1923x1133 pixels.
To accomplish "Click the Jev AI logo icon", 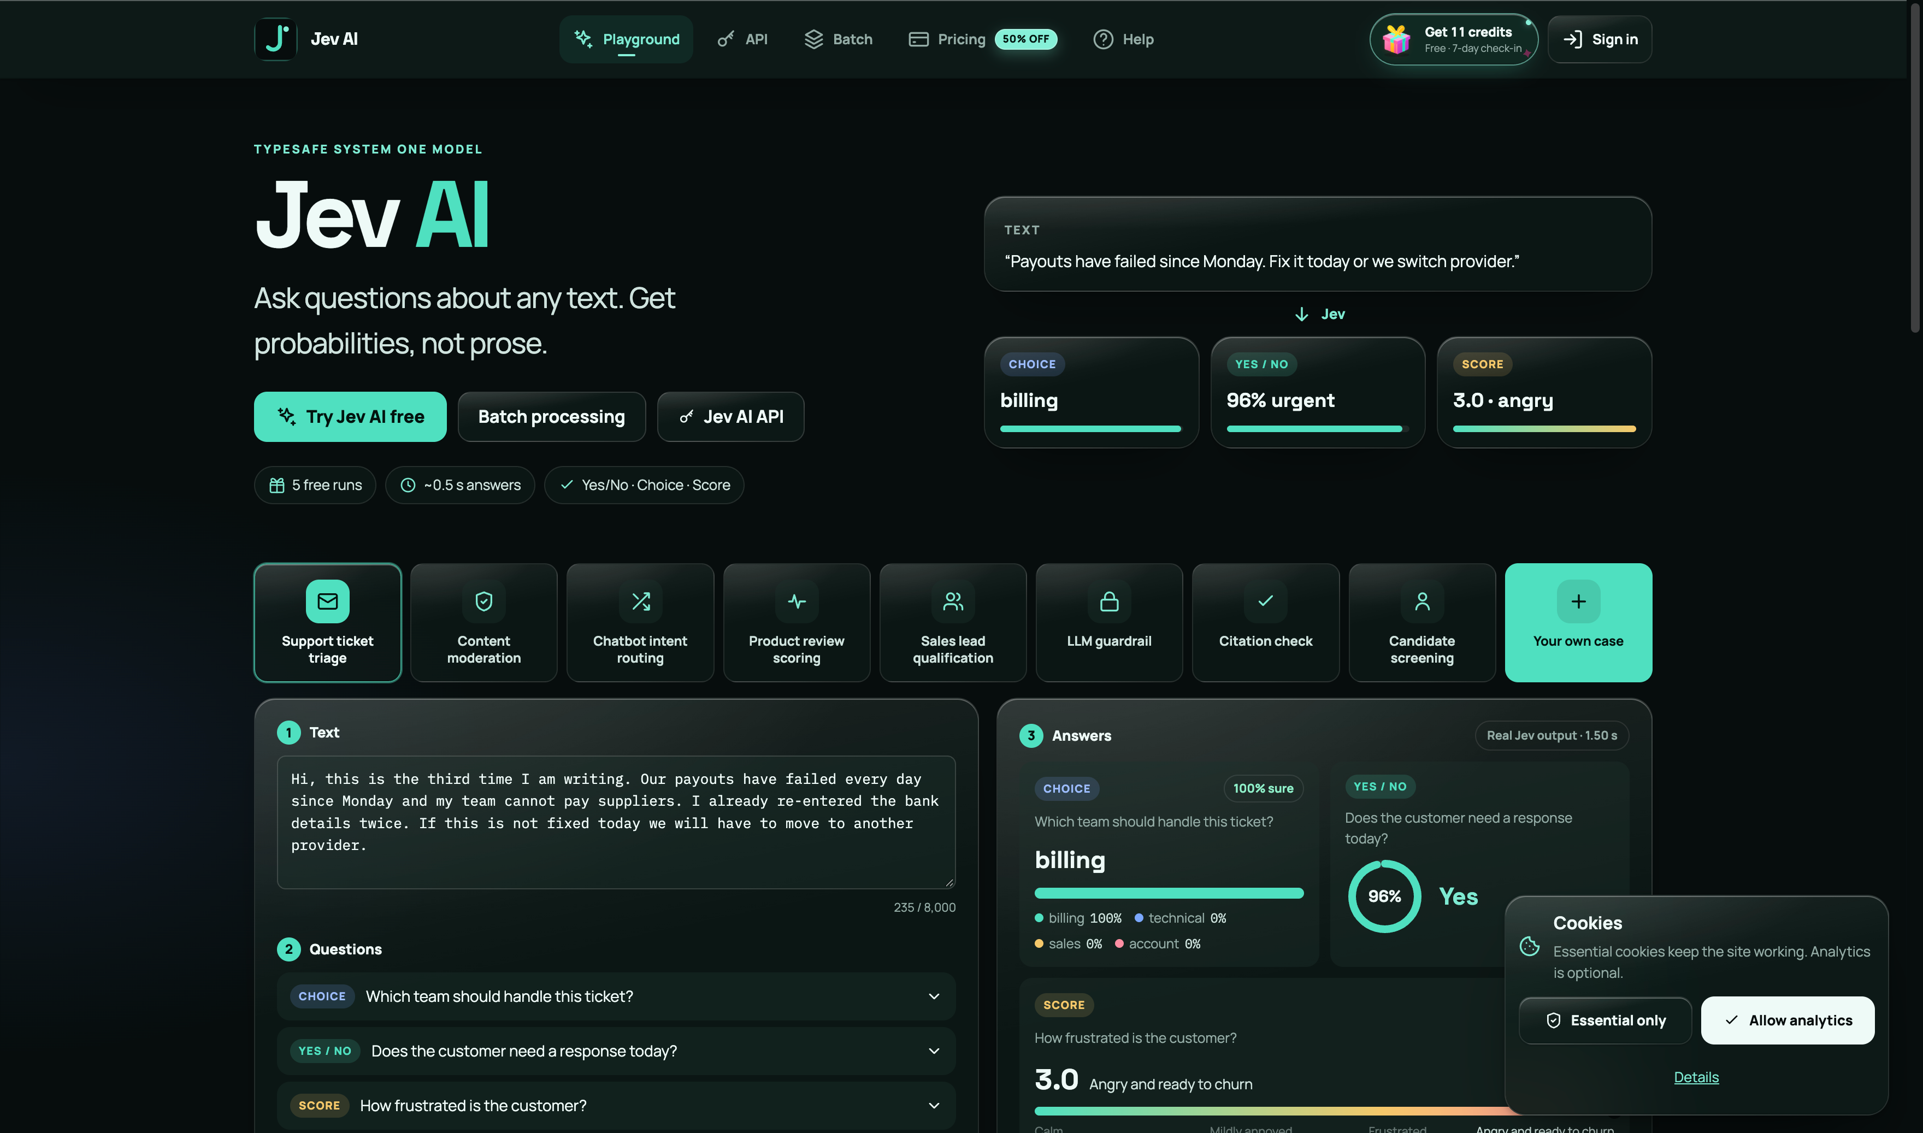I will tap(275, 39).
